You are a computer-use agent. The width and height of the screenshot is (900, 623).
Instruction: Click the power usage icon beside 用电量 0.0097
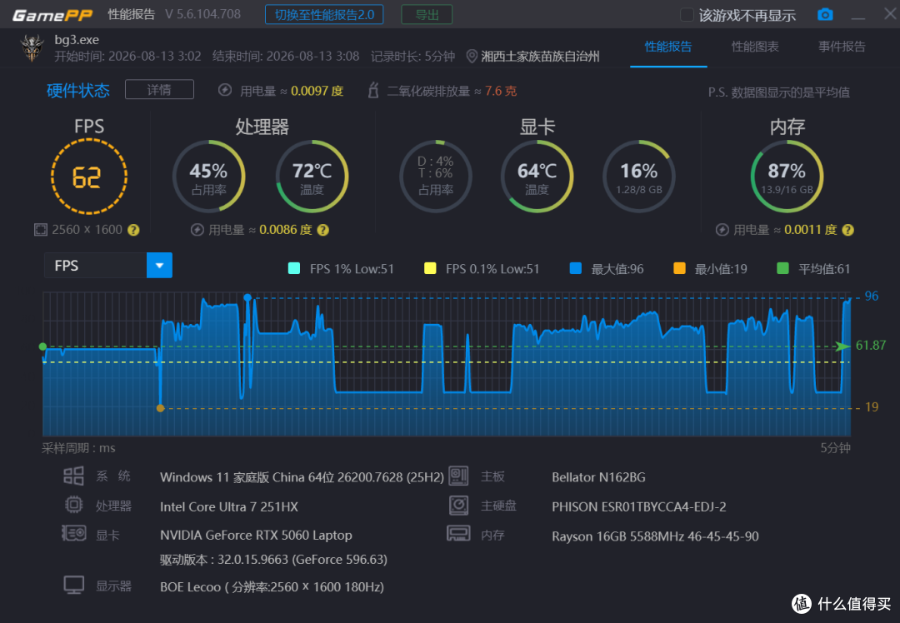[x=225, y=90]
